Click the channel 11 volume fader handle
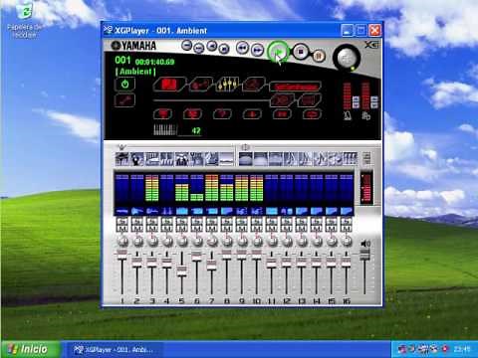 click(271, 263)
